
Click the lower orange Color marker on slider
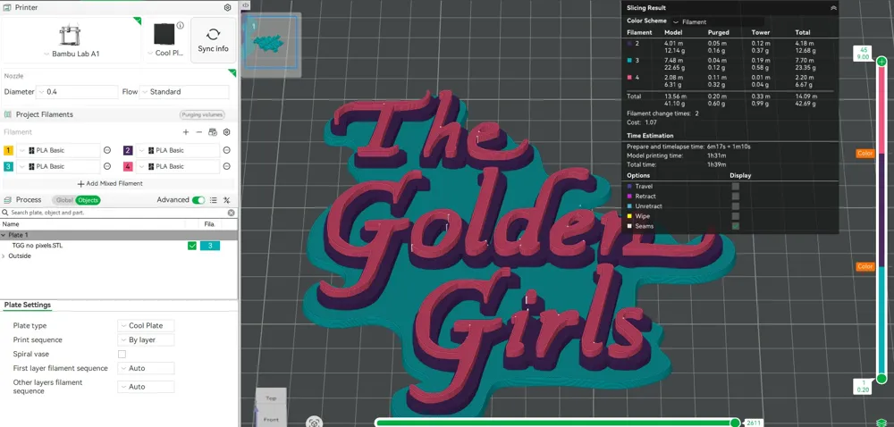coord(864,266)
